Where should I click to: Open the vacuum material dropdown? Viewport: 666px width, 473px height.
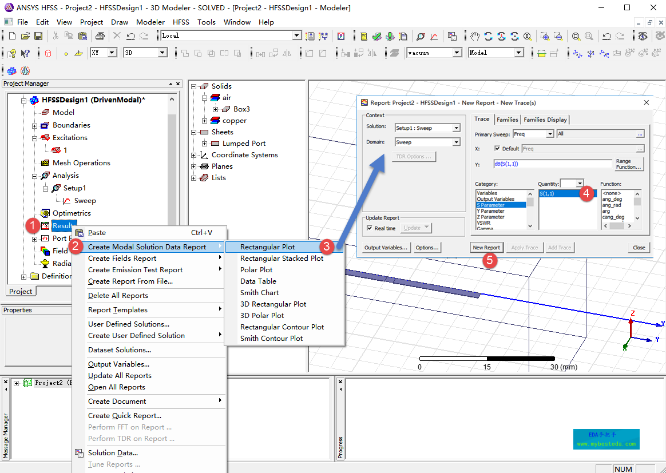(457, 53)
